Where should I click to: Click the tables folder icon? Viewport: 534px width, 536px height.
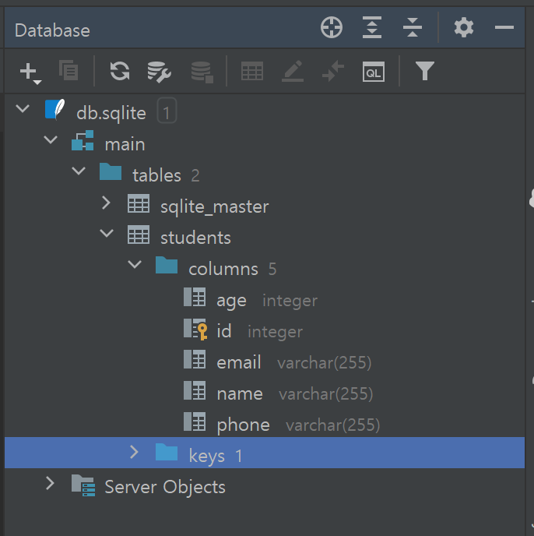(x=111, y=171)
